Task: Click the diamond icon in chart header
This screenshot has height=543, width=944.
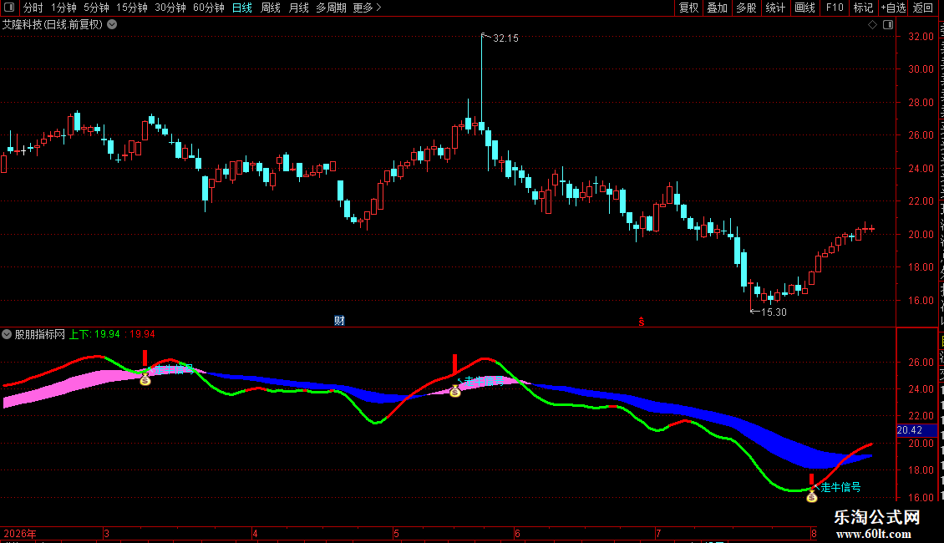Action: point(872,25)
